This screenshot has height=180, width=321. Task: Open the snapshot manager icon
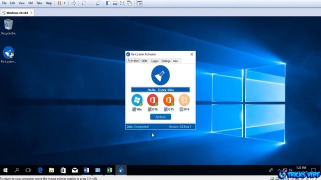tap(98, 3)
